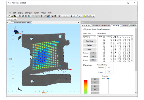The image size is (144, 100).
Task: Open the Analyze menu
Action: point(43,13)
